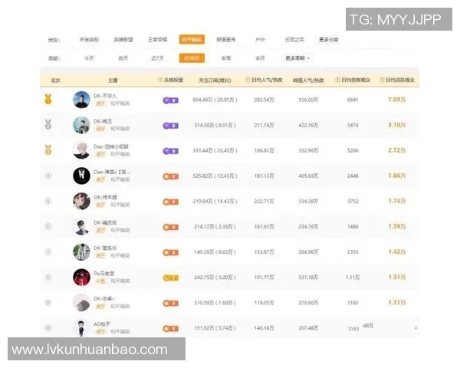Click the orange weight 8 badge in 151.02万 row
Image resolution: width=460 pixels, height=368 pixels.
[170, 329]
